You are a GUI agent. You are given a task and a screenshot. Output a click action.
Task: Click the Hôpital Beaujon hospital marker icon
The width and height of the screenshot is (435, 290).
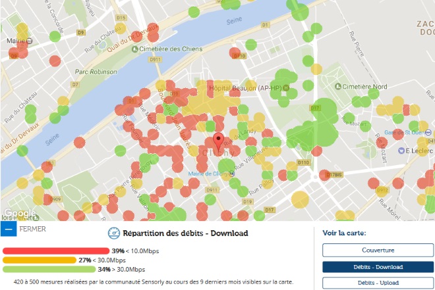coord(286,88)
